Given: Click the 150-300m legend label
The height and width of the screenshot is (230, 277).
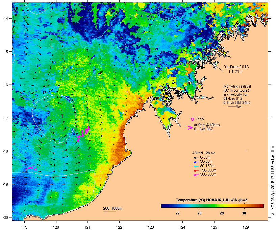Looking at the screenshot, I should (x=208, y=170).
